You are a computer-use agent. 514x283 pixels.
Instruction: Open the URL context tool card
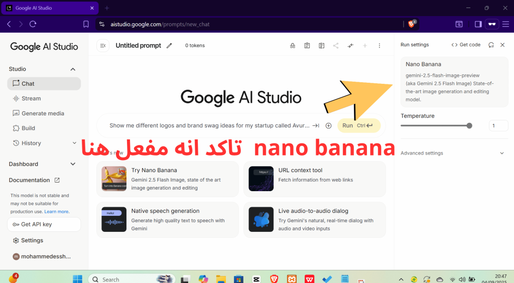tap(315, 179)
